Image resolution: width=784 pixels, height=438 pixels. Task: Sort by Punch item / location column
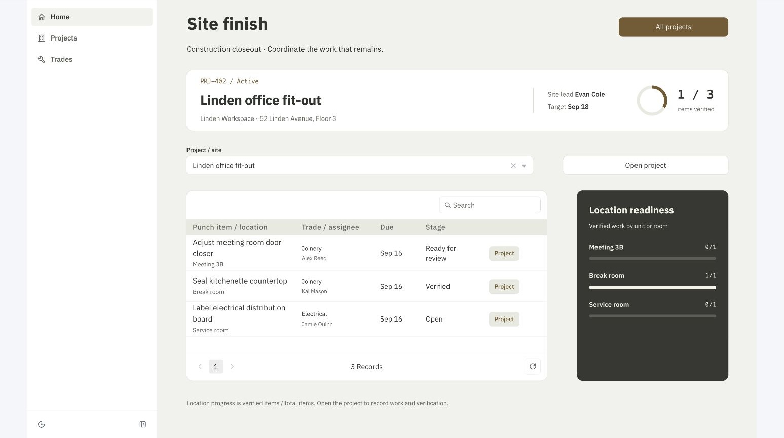tap(230, 227)
